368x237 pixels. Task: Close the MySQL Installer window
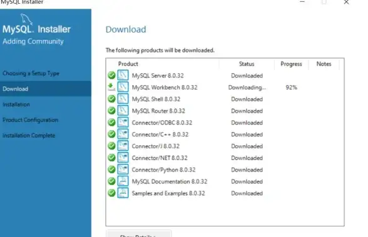click(x=346, y=2)
